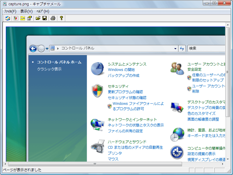233x175 pixels.
Task: Click the clock and globe icon
Action: 177,134
